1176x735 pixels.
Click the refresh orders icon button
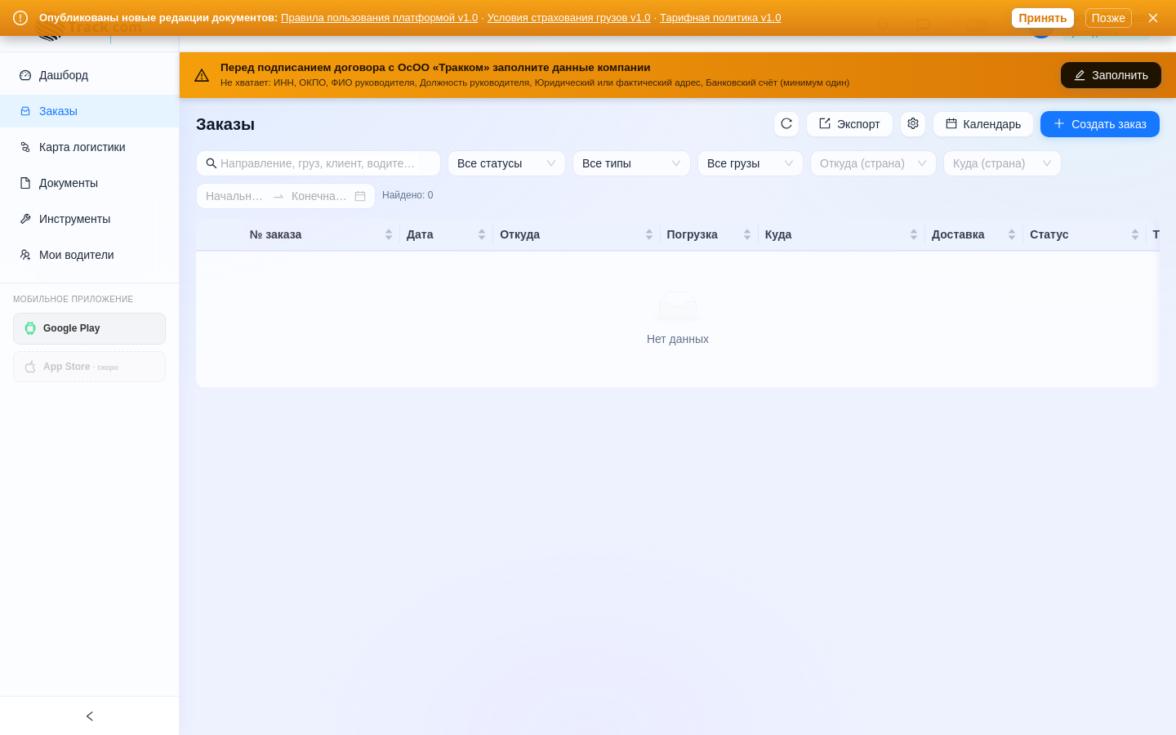click(x=786, y=124)
